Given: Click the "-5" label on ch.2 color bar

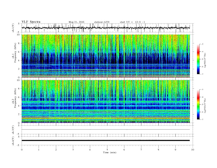Looking at the screenshot, I should pyautogui.click(x=202, y=105).
